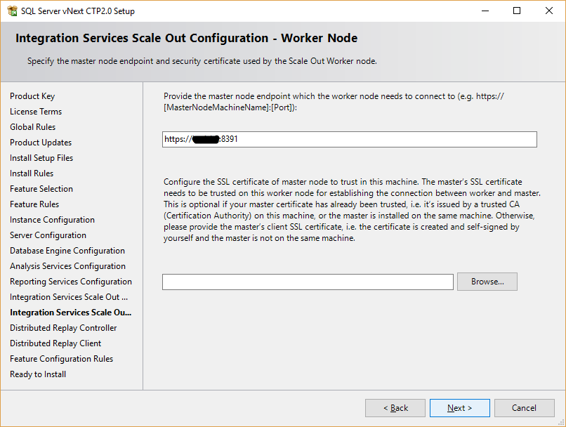The width and height of the screenshot is (566, 427).
Task: Select Install Setup Files step
Action: pyautogui.click(x=41, y=158)
